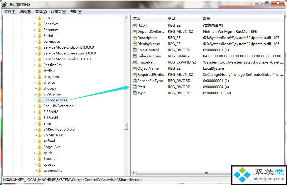Click the tree pane scroll down arrow
The height and width of the screenshot is (185, 287).
[126, 173]
